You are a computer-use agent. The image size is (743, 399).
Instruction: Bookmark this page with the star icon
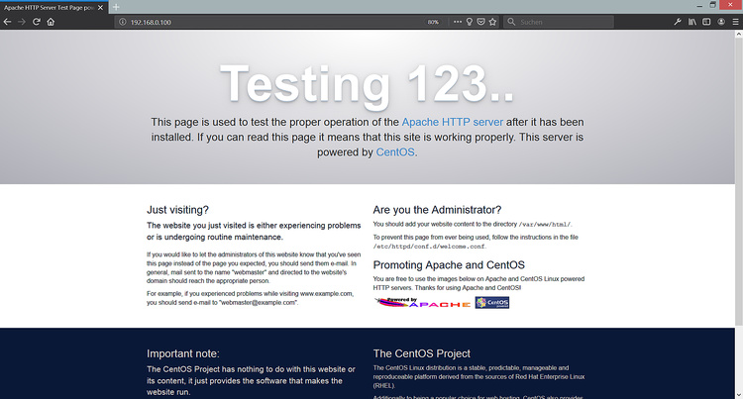pos(492,21)
